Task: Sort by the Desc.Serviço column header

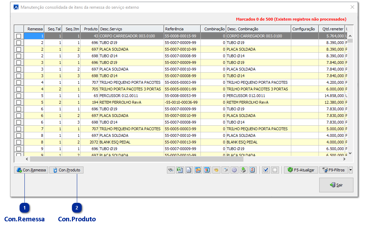Action: 131,29
